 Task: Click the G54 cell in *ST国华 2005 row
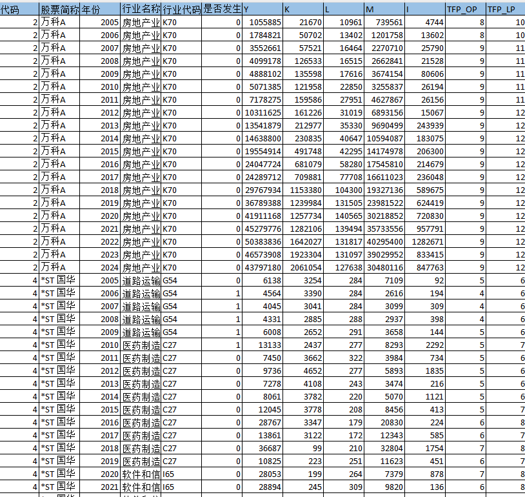tap(181, 280)
